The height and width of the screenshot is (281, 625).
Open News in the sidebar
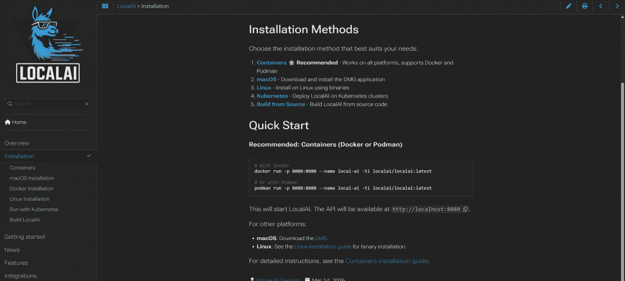(x=12, y=250)
